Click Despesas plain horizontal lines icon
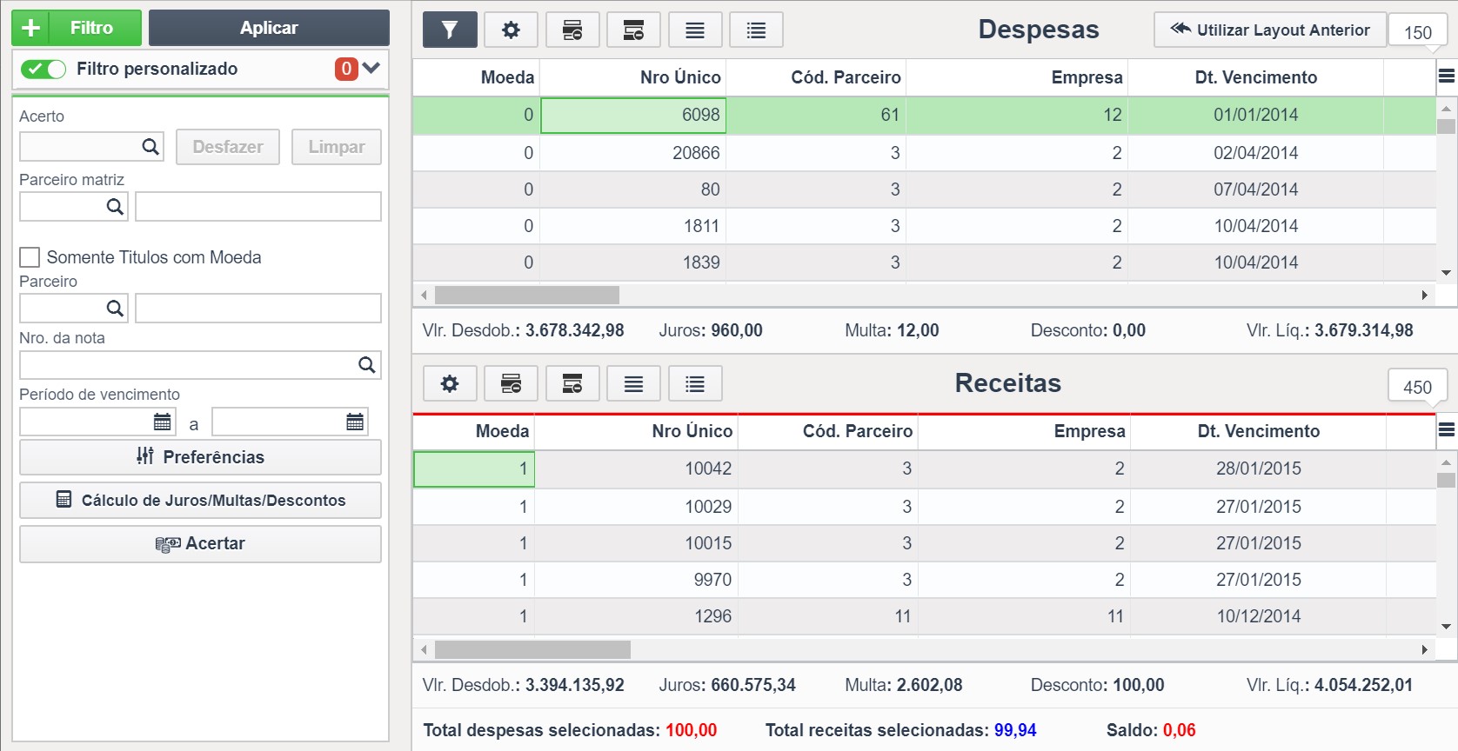 (695, 30)
